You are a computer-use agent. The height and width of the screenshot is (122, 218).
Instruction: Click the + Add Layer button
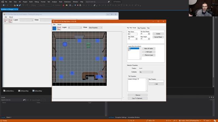click(149, 52)
